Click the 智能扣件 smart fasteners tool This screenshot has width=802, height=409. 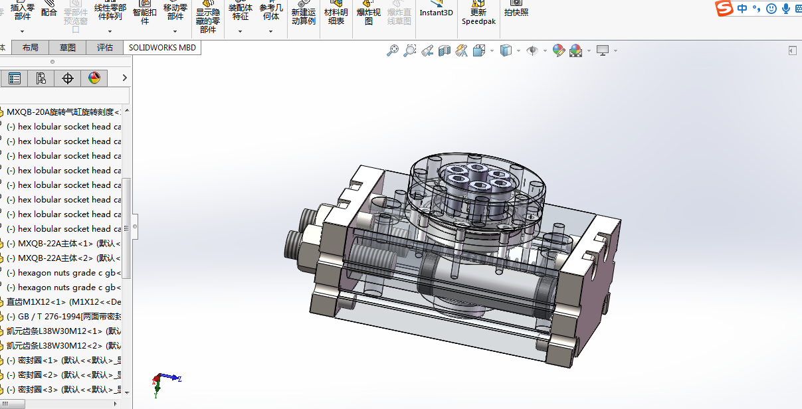[x=145, y=11]
